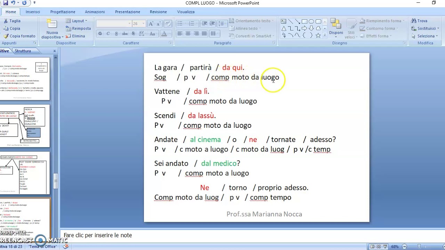The width and height of the screenshot is (445, 250).
Task: Align text right
Action: click(x=196, y=34)
